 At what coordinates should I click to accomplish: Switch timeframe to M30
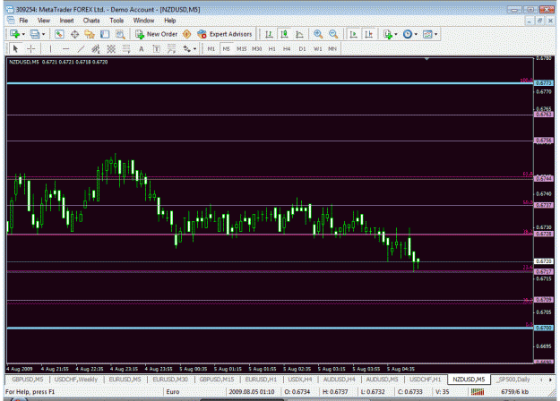[x=257, y=49]
